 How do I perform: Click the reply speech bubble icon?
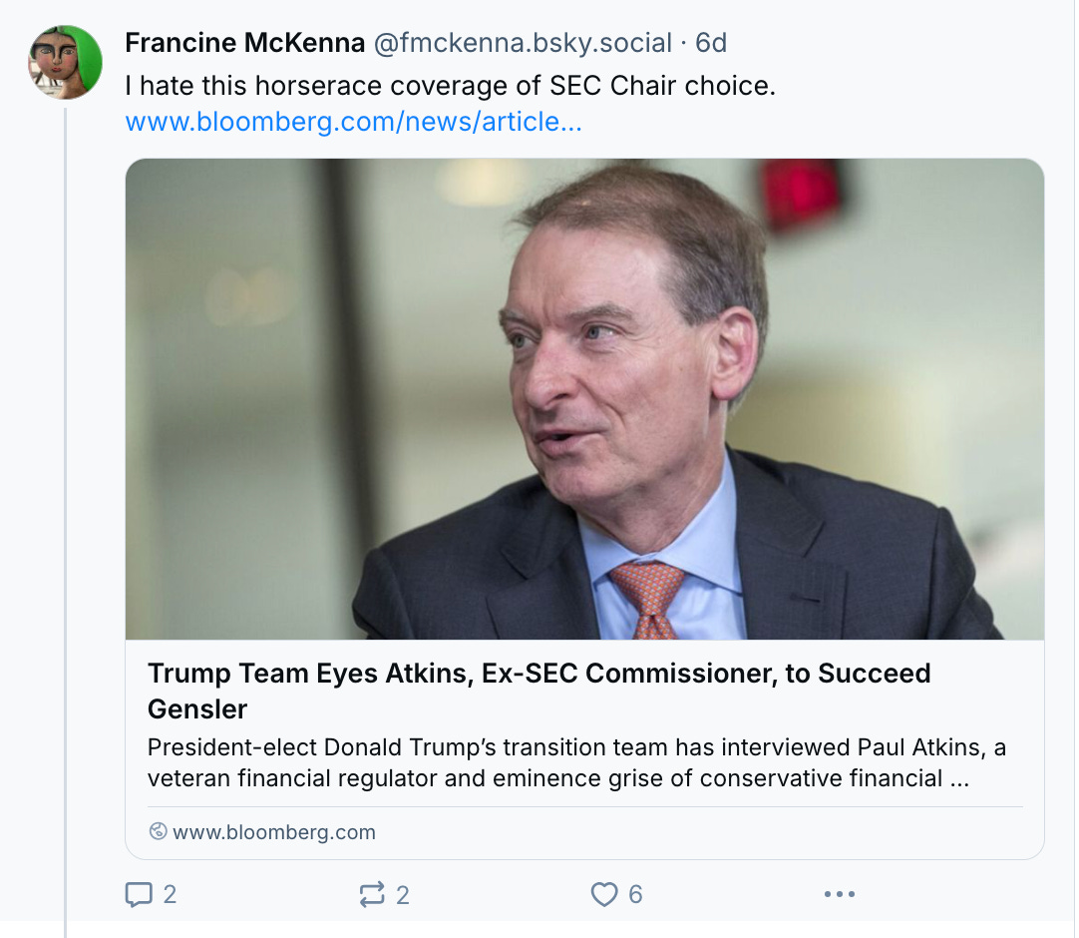[138, 894]
